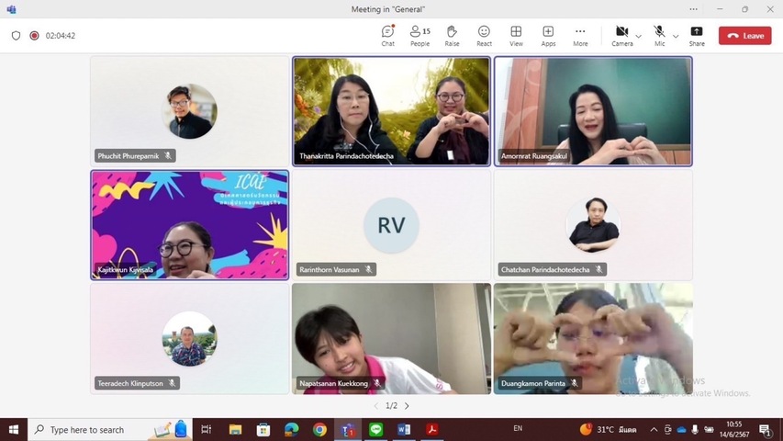Go to next page of participants
Screen dimensions: 783x441
point(407,406)
